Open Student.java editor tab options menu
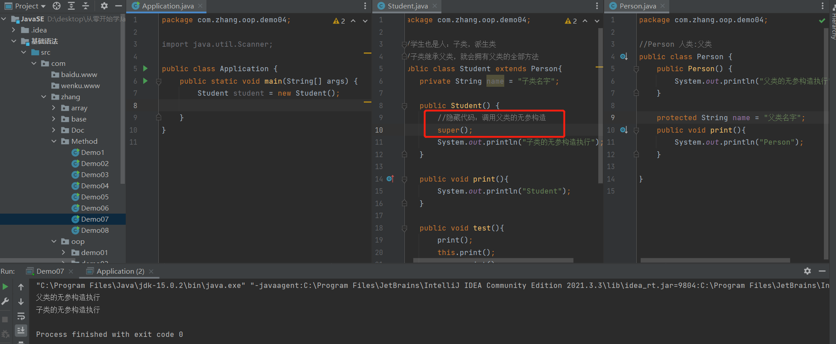Image resolution: width=836 pixels, height=344 pixels. 597,6
